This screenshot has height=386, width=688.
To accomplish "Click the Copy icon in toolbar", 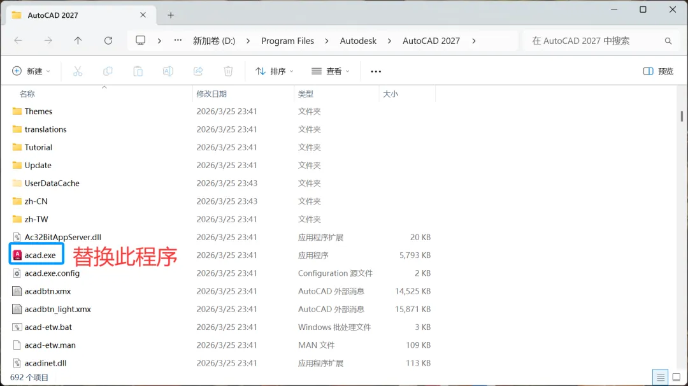I will pyautogui.click(x=108, y=71).
